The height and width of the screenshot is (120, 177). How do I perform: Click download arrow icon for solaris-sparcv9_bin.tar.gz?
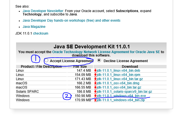[95, 92]
